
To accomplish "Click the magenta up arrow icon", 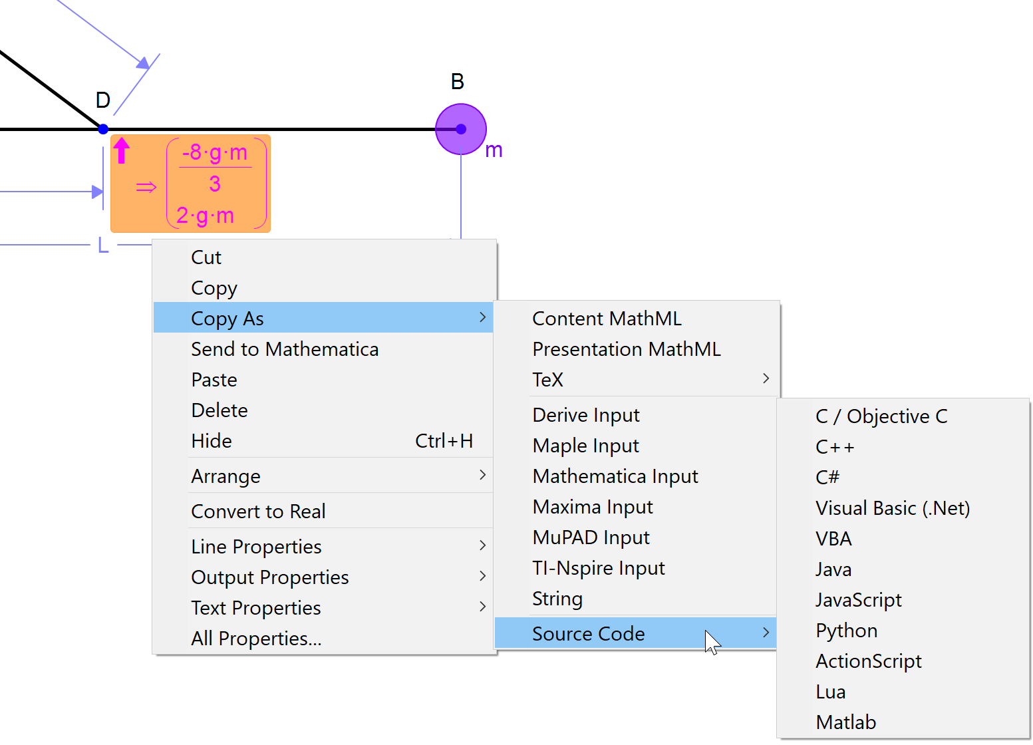I will pyautogui.click(x=121, y=150).
